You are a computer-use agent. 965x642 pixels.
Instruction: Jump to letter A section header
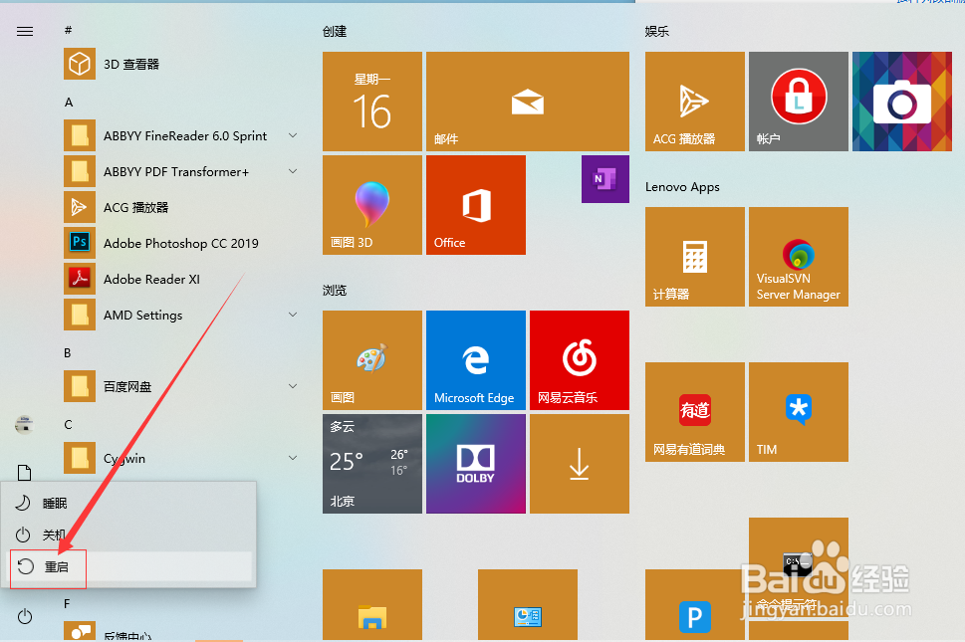[69, 103]
